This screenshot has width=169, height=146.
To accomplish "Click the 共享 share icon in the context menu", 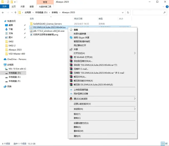I will tap(71, 49).
